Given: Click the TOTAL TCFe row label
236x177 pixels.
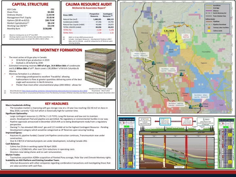Looking at the screenshot, I should click(68, 33).
